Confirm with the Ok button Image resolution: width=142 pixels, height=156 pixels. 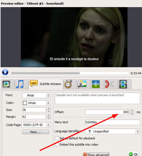click(133, 154)
